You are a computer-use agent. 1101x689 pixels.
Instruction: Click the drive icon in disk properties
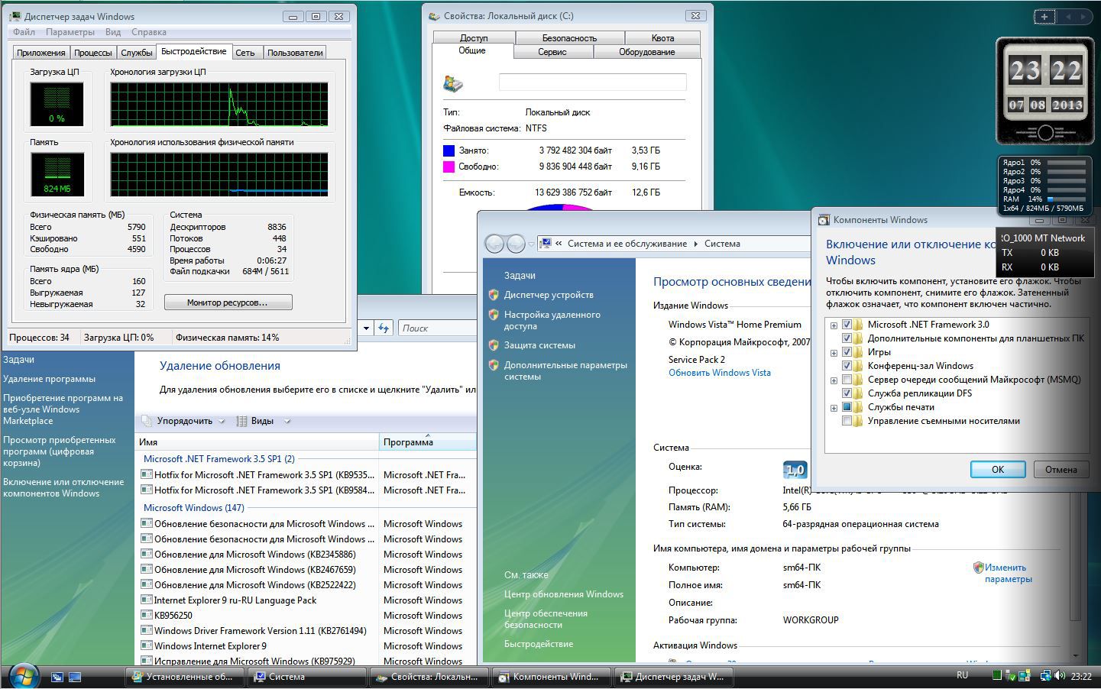(x=453, y=82)
